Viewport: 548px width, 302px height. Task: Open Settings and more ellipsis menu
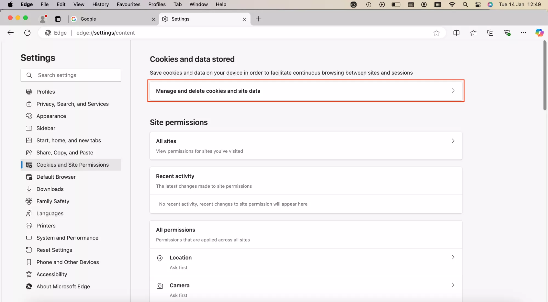524,33
